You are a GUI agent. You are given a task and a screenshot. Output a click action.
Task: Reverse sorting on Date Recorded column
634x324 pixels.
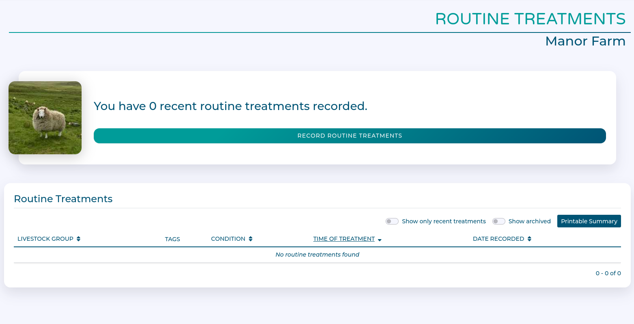tap(529, 239)
